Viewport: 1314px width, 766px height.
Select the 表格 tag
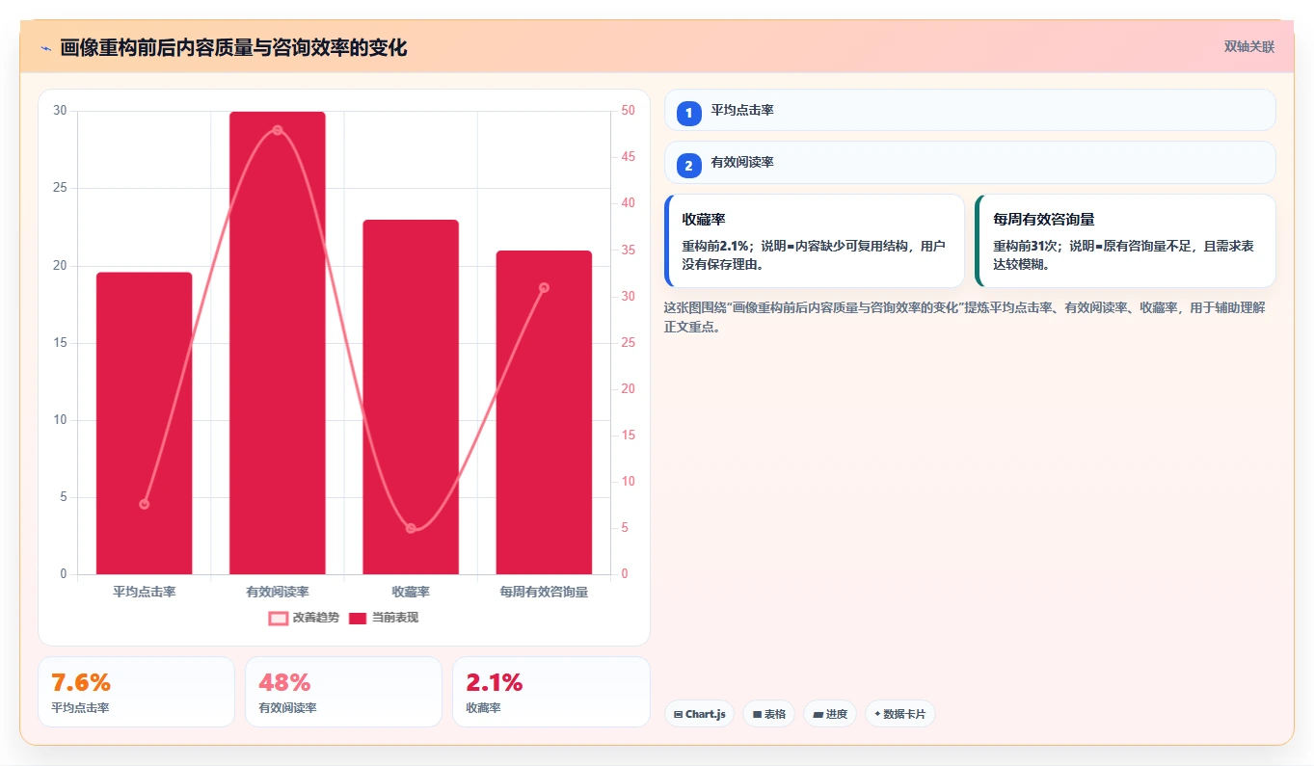pyautogui.click(x=768, y=714)
